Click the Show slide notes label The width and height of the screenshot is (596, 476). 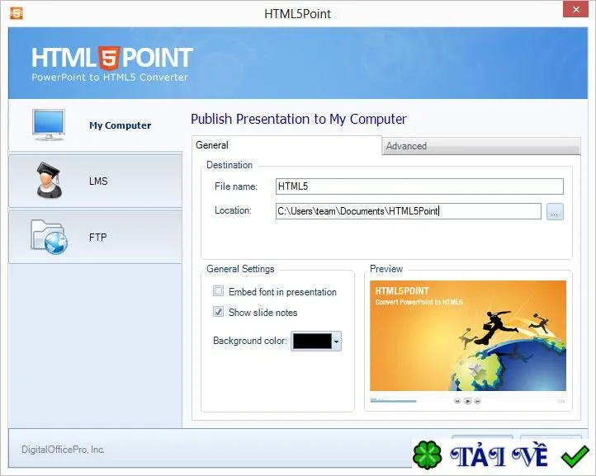[x=263, y=313]
